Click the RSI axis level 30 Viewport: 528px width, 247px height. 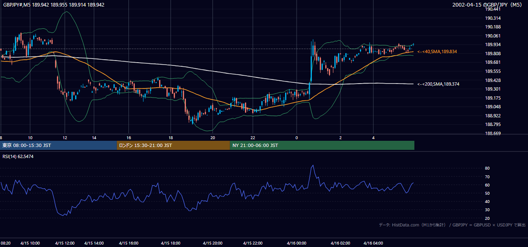[x=488, y=210]
